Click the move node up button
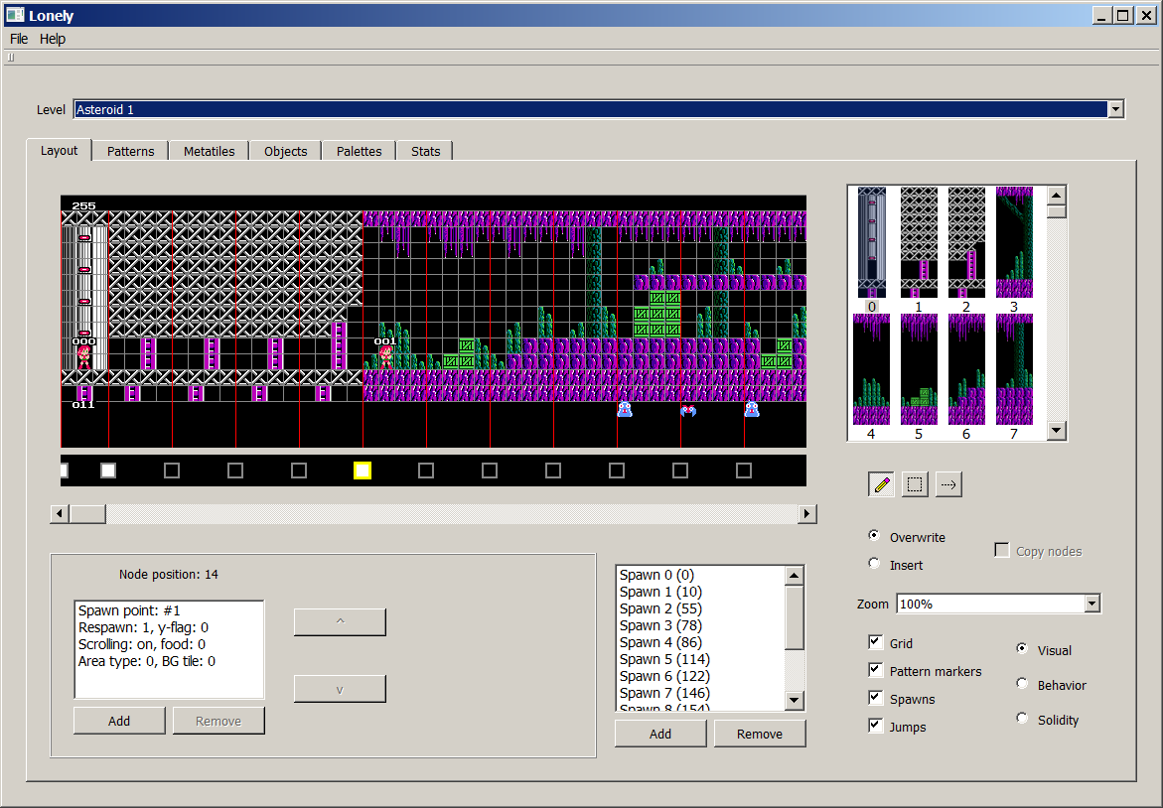This screenshot has width=1163, height=808. pyautogui.click(x=340, y=622)
